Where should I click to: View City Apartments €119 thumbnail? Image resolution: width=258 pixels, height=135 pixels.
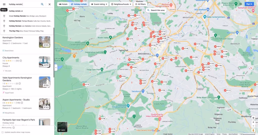45,62
